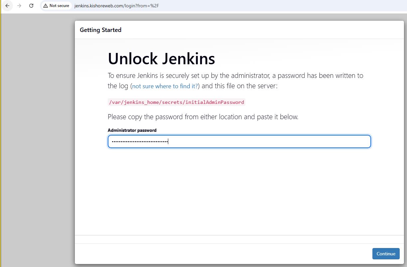
Task: Click the warning triangle security icon
Action: 46,6
